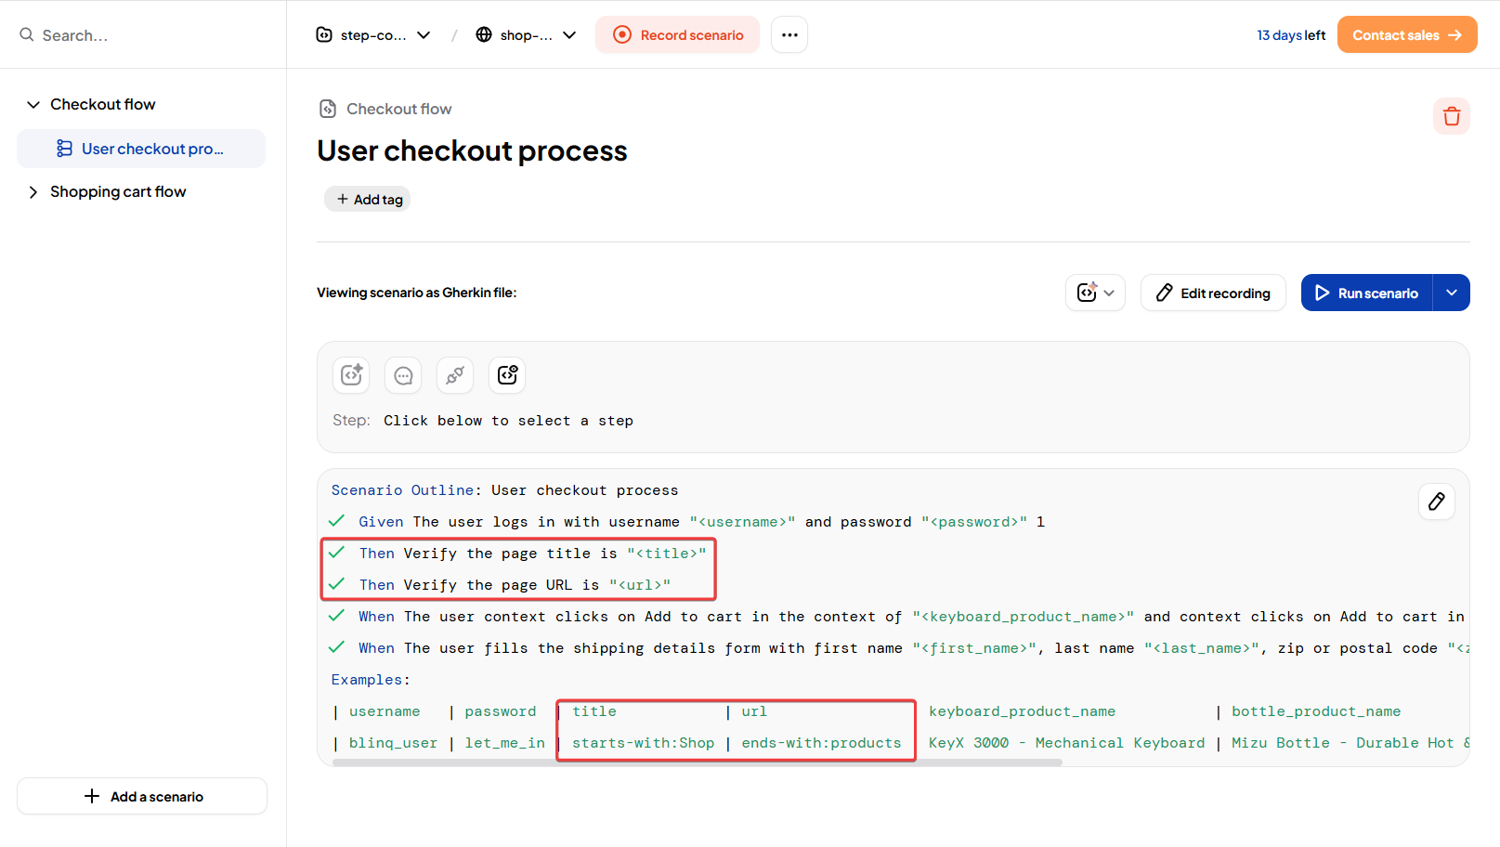Open the three-dots more options menu
The width and height of the screenshot is (1500, 847).
click(x=789, y=35)
